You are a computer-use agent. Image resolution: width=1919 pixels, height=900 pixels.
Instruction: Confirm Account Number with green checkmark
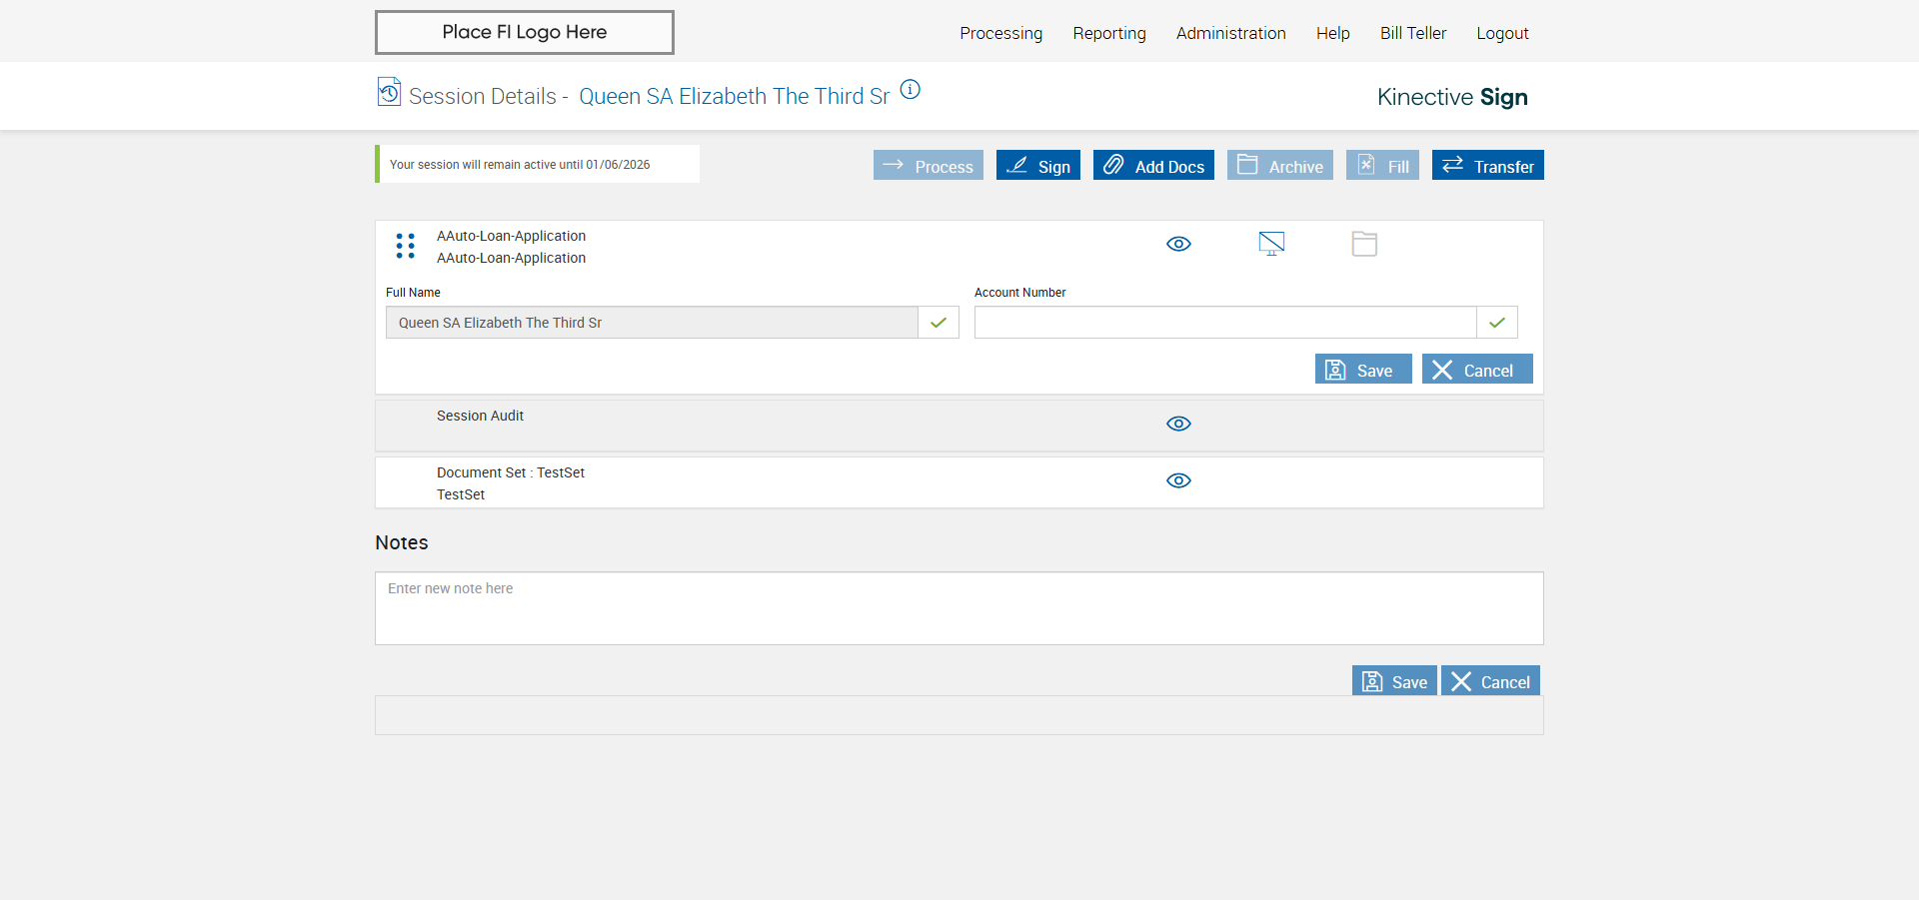tap(1497, 323)
